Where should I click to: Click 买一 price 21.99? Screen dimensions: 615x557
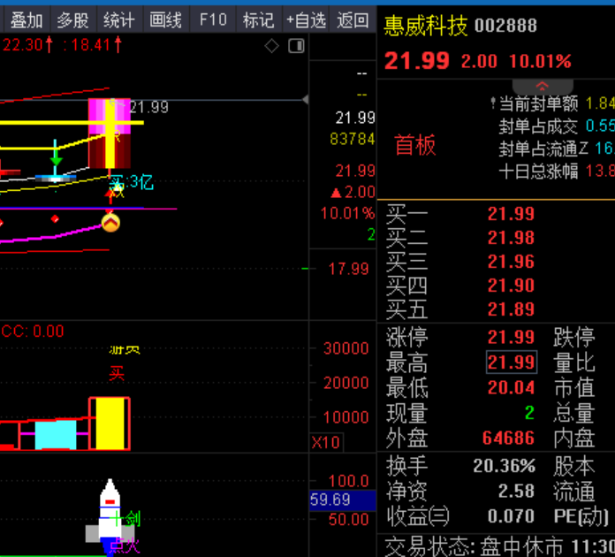click(x=511, y=214)
